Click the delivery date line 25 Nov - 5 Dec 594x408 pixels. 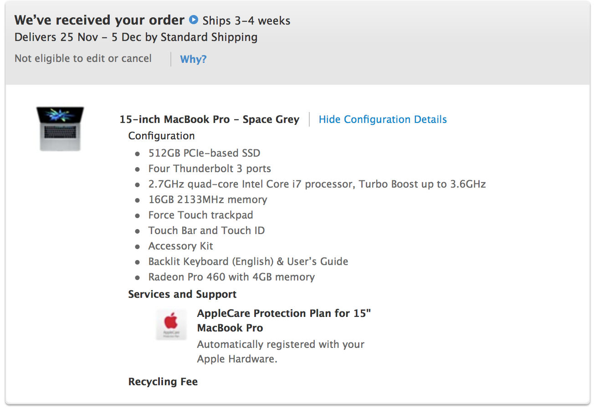coord(136,37)
